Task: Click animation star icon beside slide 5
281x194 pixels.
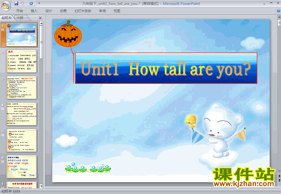Action: click(3, 135)
